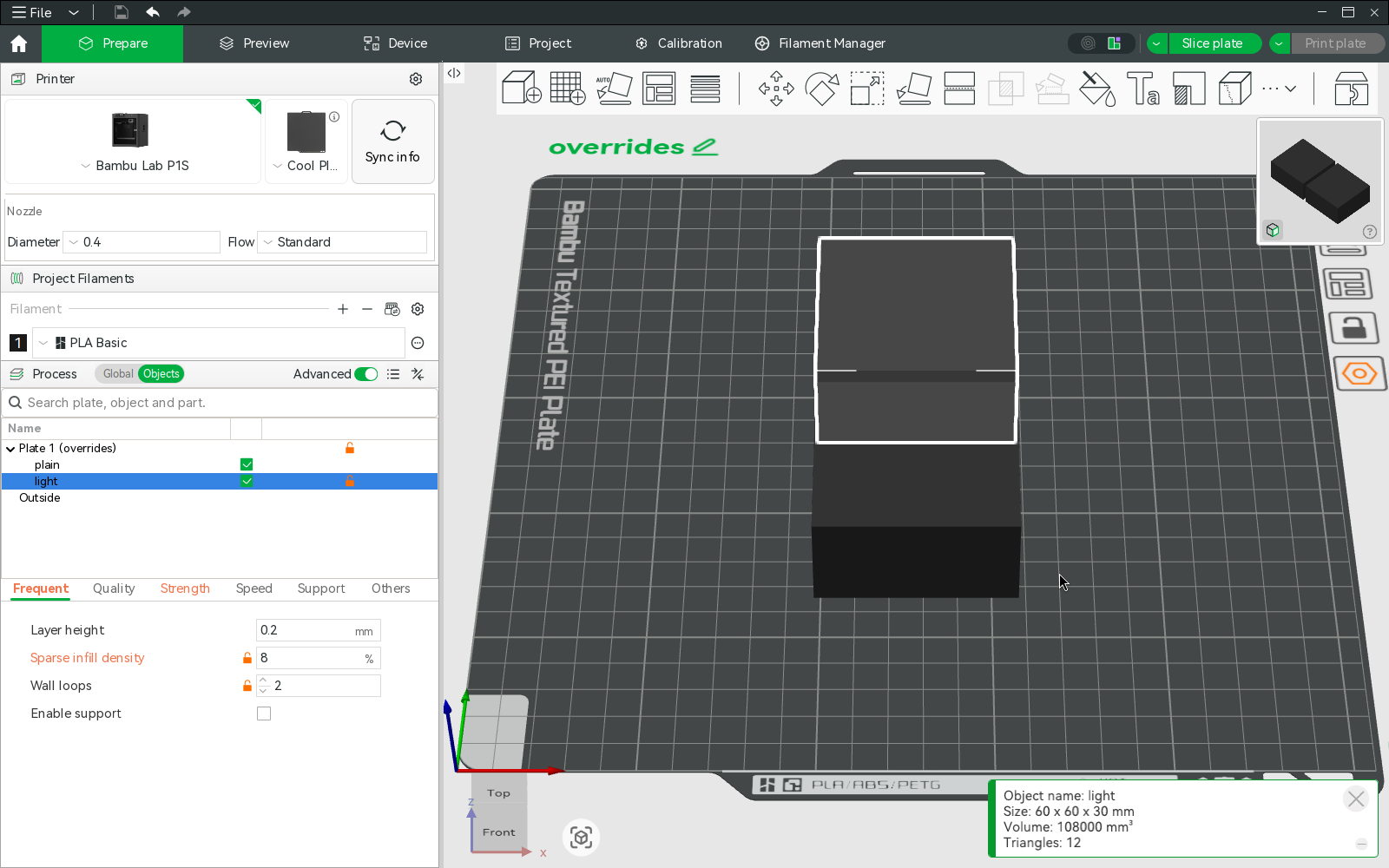The image size is (1389, 868).
Task: Open the Support settings tab
Action: (x=321, y=589)
